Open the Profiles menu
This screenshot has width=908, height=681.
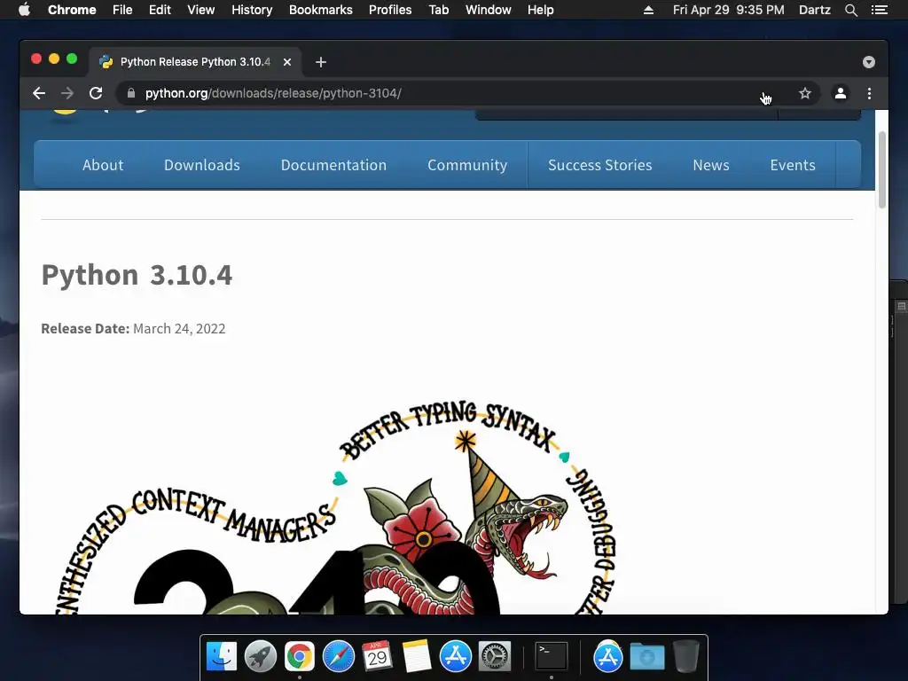pos(390,10)
